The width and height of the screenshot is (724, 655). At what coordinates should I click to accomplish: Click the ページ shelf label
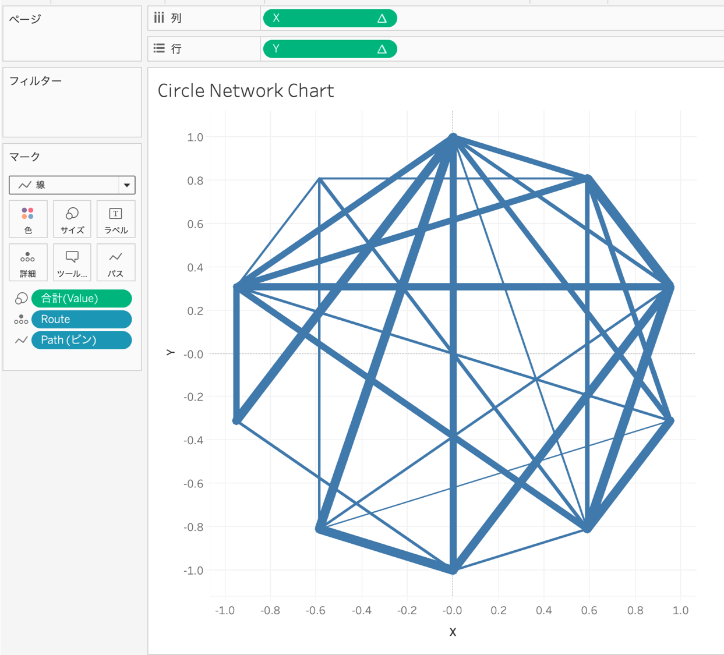[25, 19]
